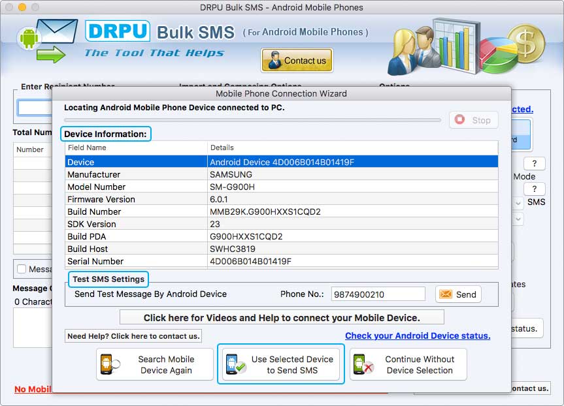Select the Model Number SM-G900H row
564x406 pixels.
pos(282,187)
